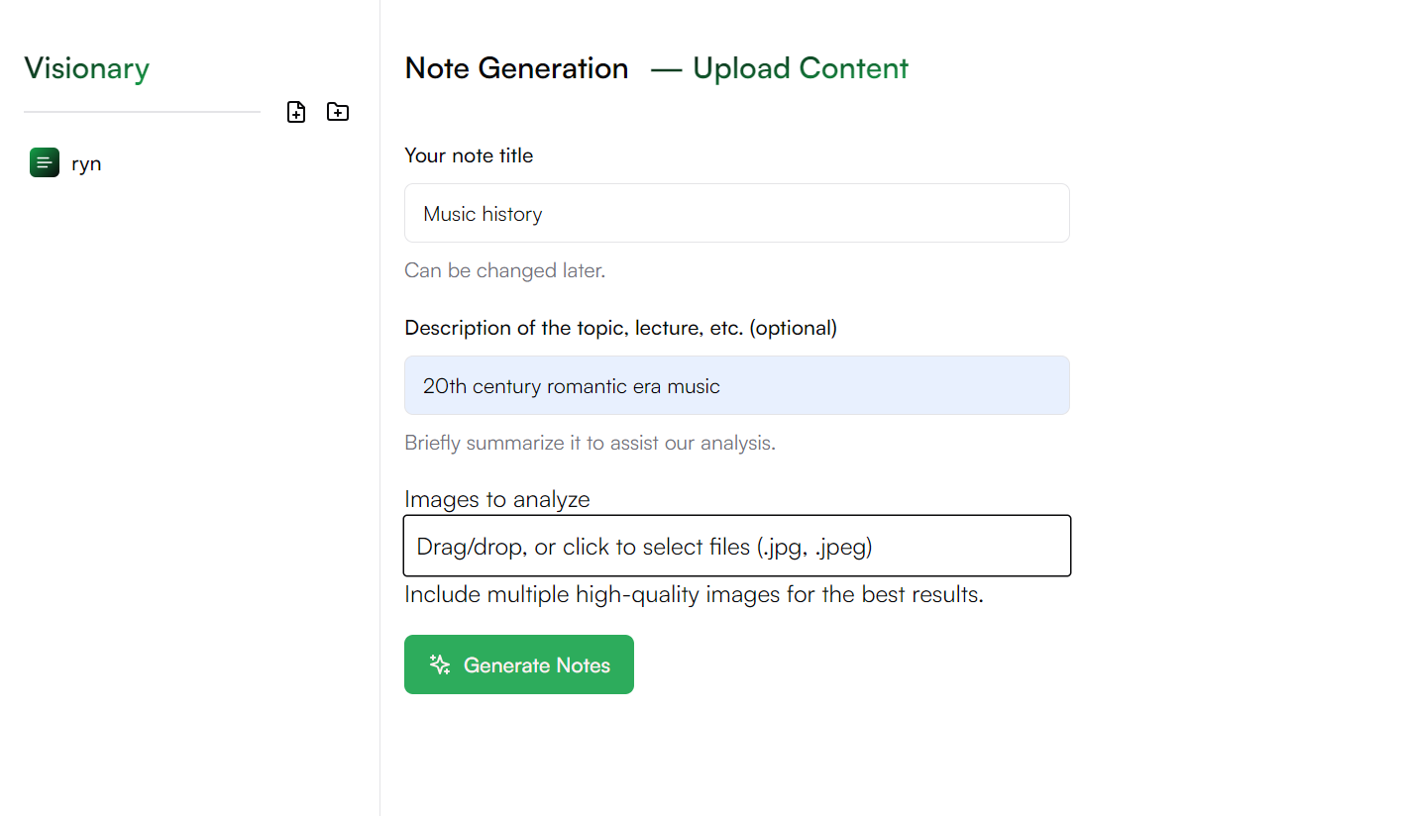Click the Upload Content heading text
This screenshot has height=816, width=1401.
tap(801, 68)
